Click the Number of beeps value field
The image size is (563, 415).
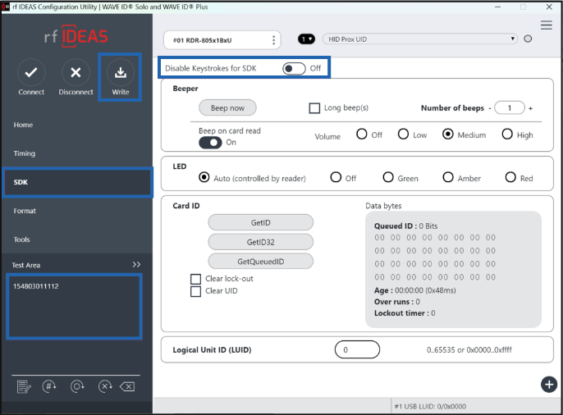click(x=510, y=108)
